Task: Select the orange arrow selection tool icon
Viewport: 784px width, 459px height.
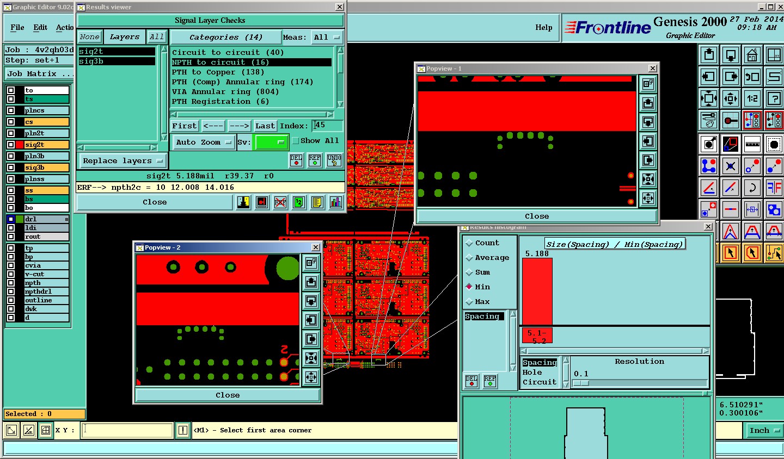Action: click(731, 252)
